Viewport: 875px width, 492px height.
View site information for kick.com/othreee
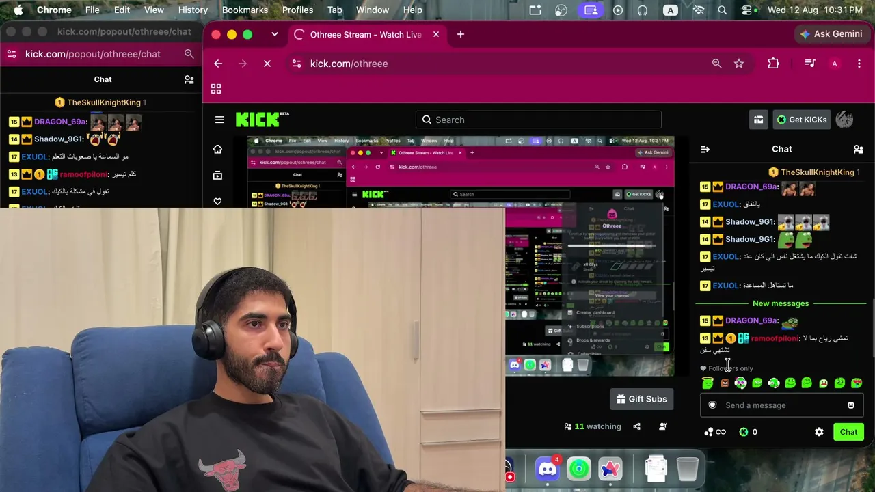click(297, 64)
